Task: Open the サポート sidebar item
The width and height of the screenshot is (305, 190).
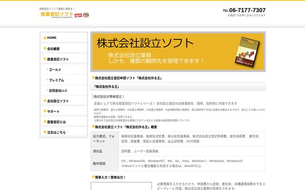Action: [64, 111]
